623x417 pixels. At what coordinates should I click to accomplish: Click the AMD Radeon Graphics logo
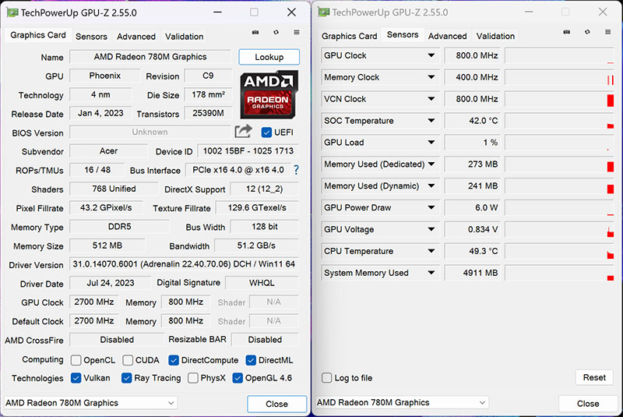(x=269, y=94)
